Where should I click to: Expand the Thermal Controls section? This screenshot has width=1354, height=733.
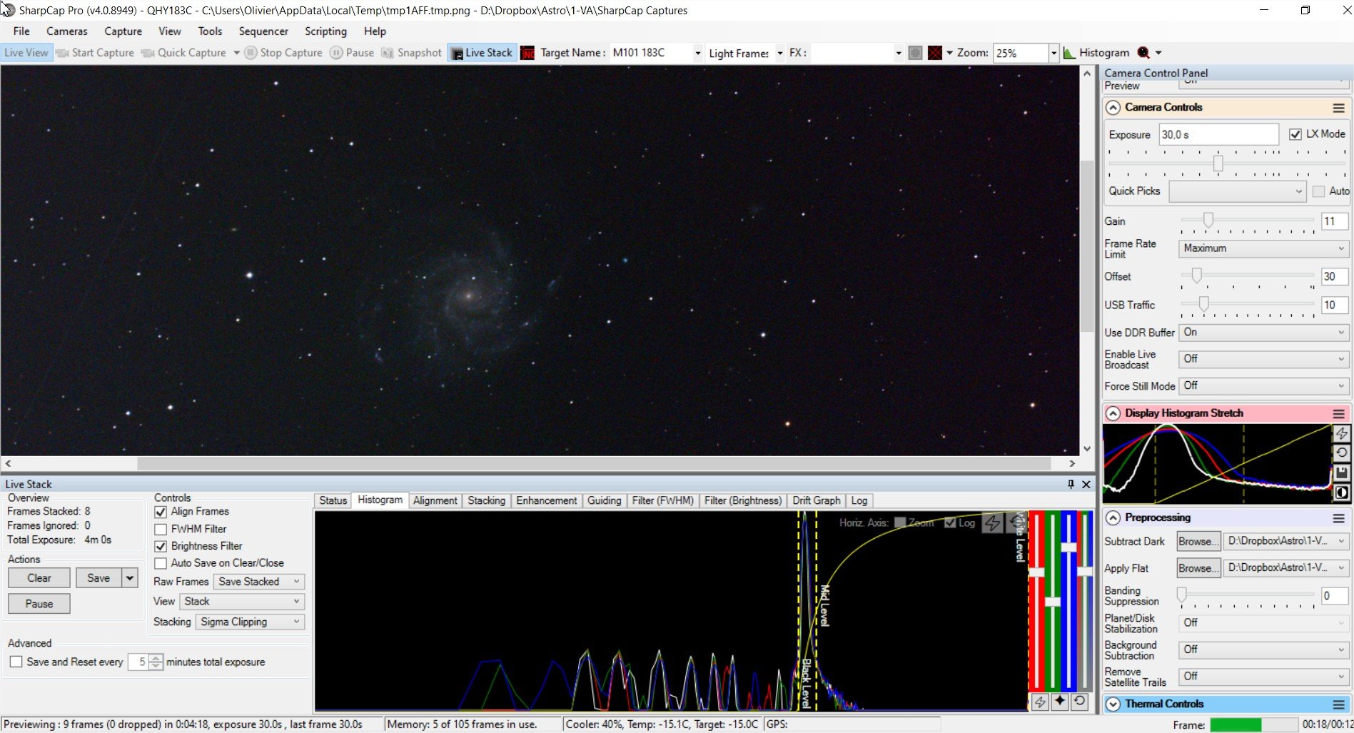(x=1113, y=704)
